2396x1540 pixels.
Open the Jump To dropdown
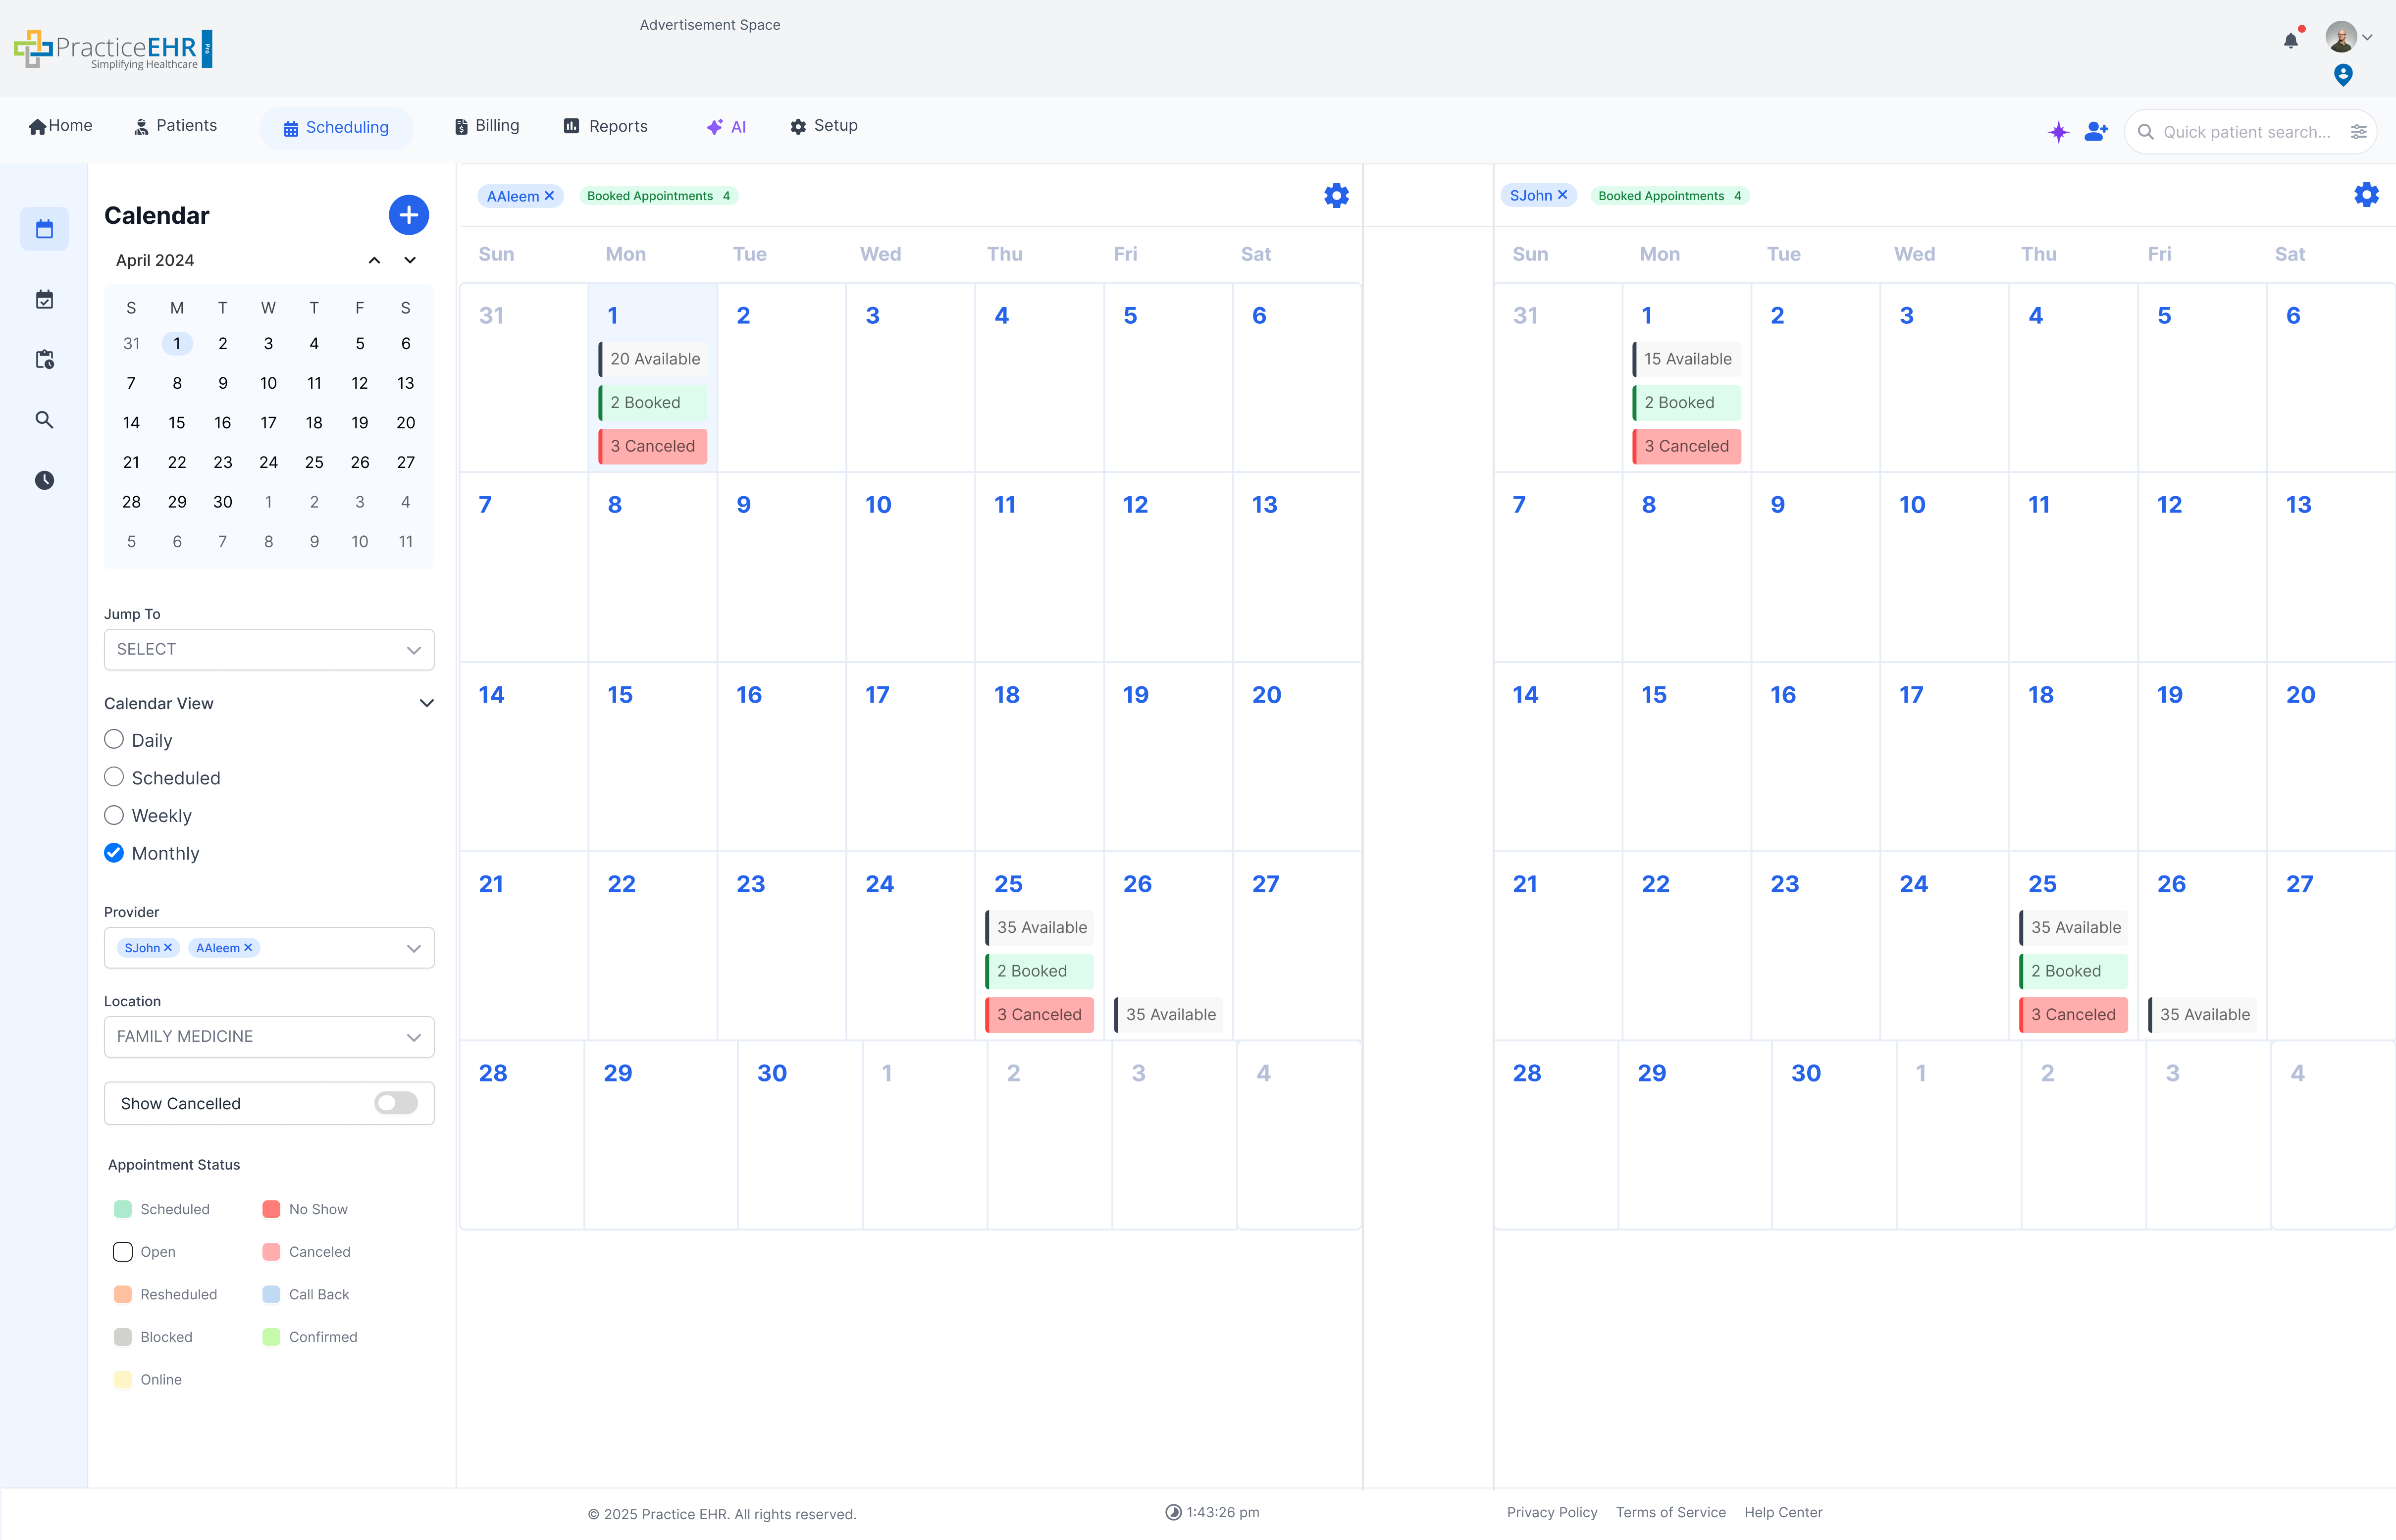tap(269, 650)
